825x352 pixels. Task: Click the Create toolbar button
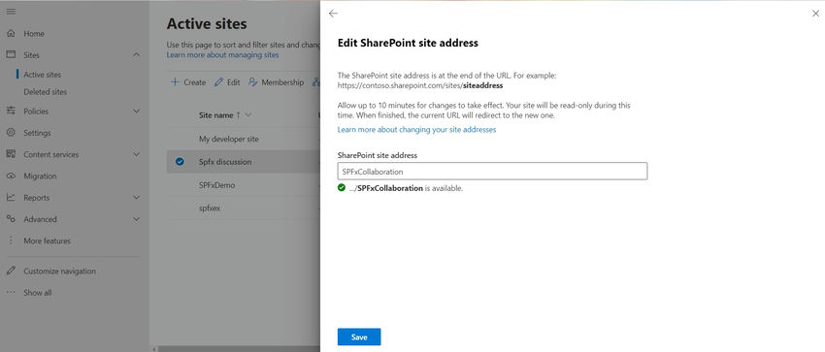click(188, 82)
